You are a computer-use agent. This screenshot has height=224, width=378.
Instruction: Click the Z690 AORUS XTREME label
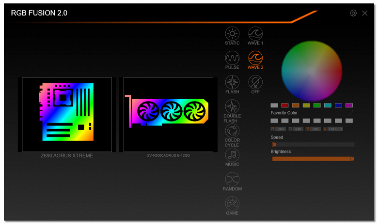pos(67,156)
